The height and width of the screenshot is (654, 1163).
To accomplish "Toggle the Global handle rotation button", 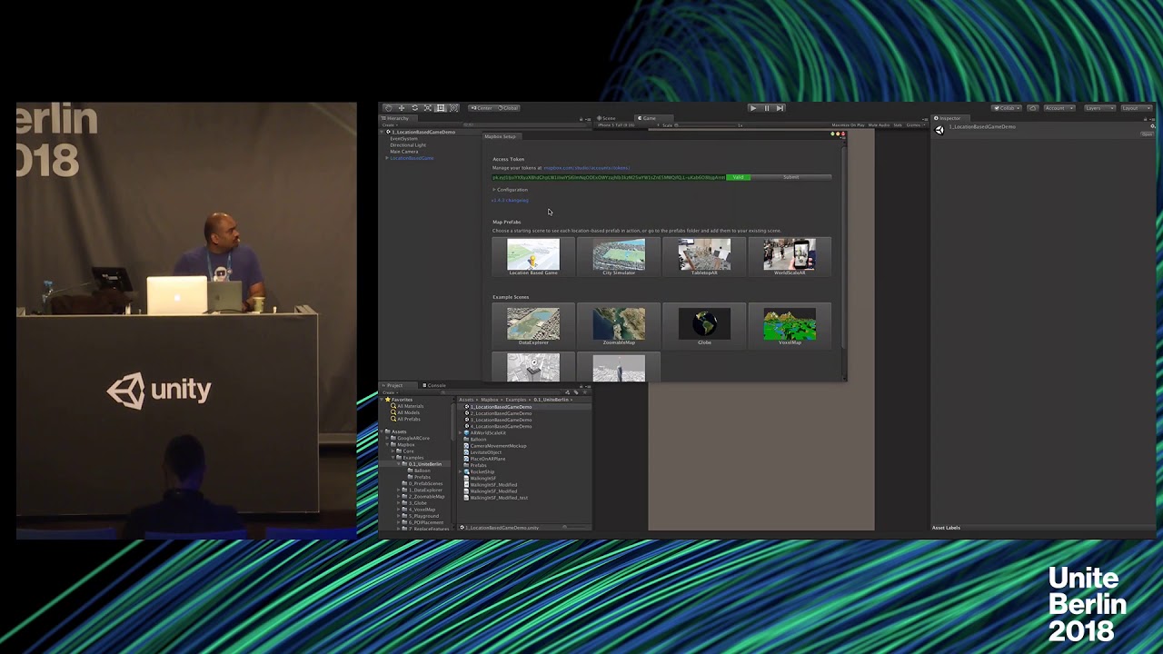I will point(507,108).
